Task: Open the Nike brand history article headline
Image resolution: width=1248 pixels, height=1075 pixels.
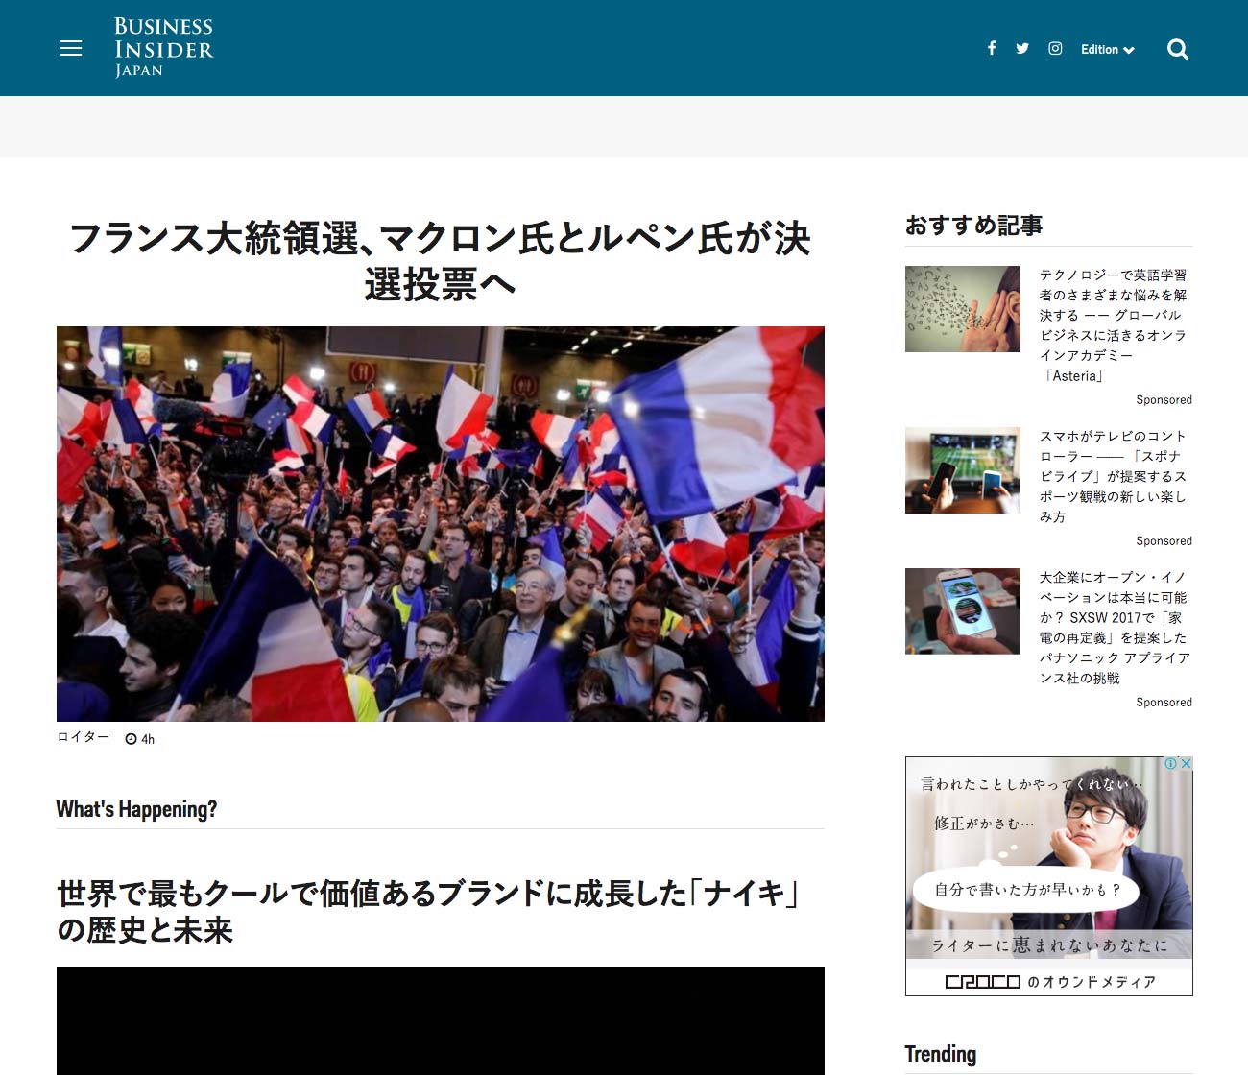Action: coord(427,911)
